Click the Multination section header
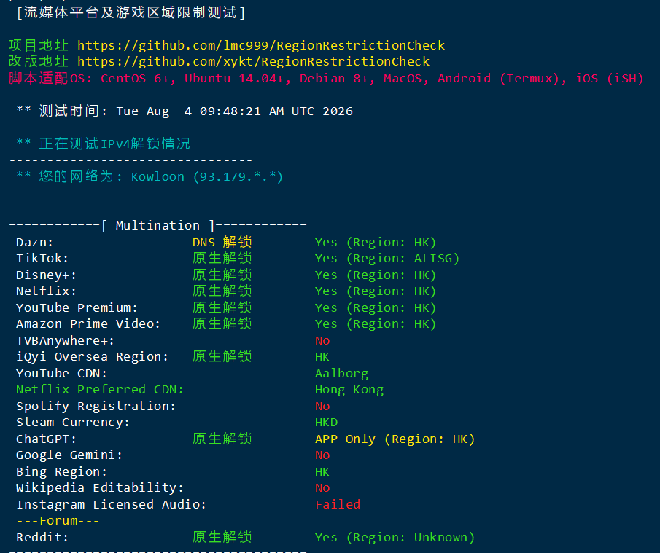 (158, 226)
